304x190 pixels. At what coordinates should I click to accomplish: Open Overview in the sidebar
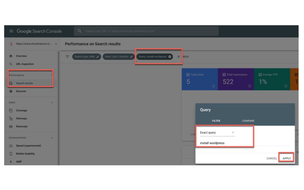click(x=21, y=56)
